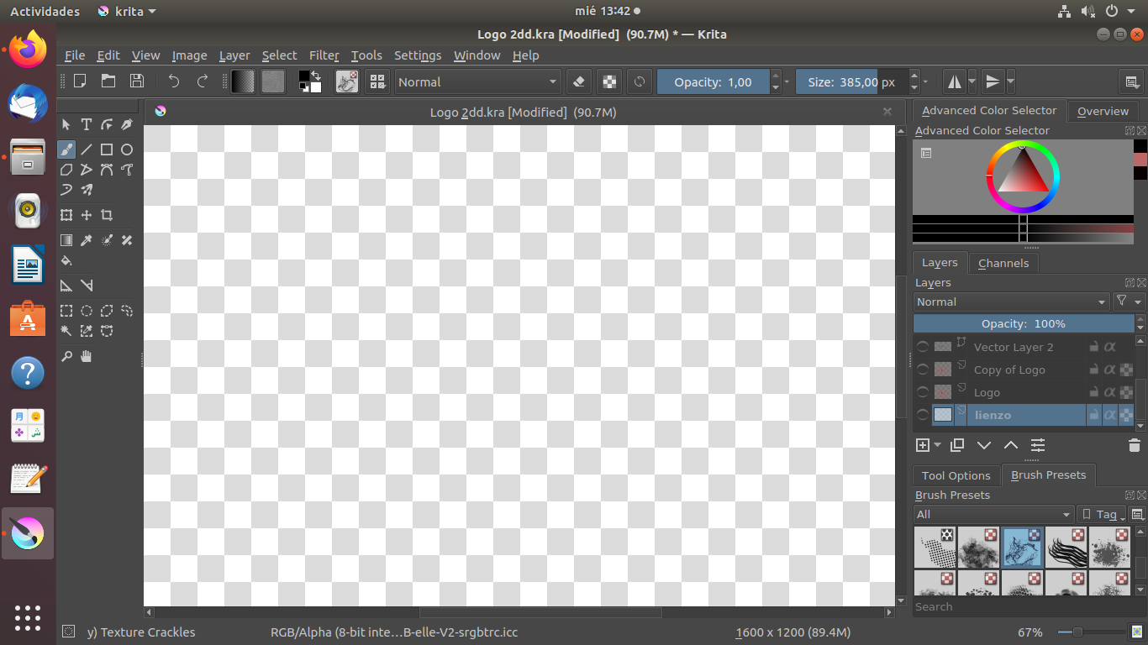Image resolution: width=1148 pixels, height=645 pixels.
Task: Toggle visibility of lienzo layer
Action: pyautogui.click(x=922, y=415)
